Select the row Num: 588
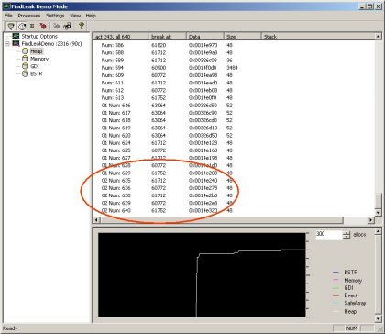The height and width of the screenshot is (334, 385). tap(234, 52)
